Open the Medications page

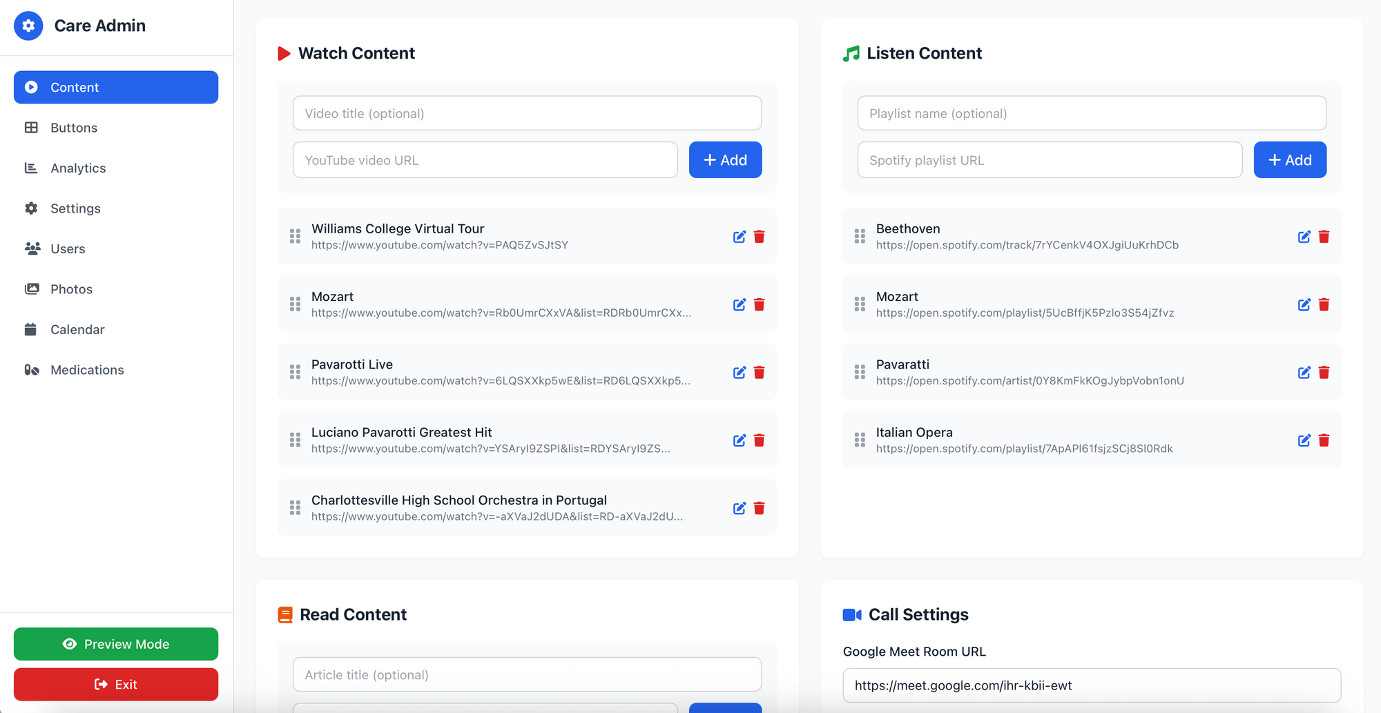click(87, 369)
